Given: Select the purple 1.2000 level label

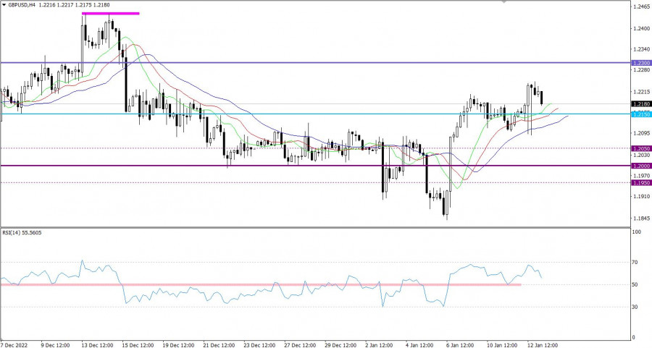Looking at the screenshot, I should pos(640,166).
